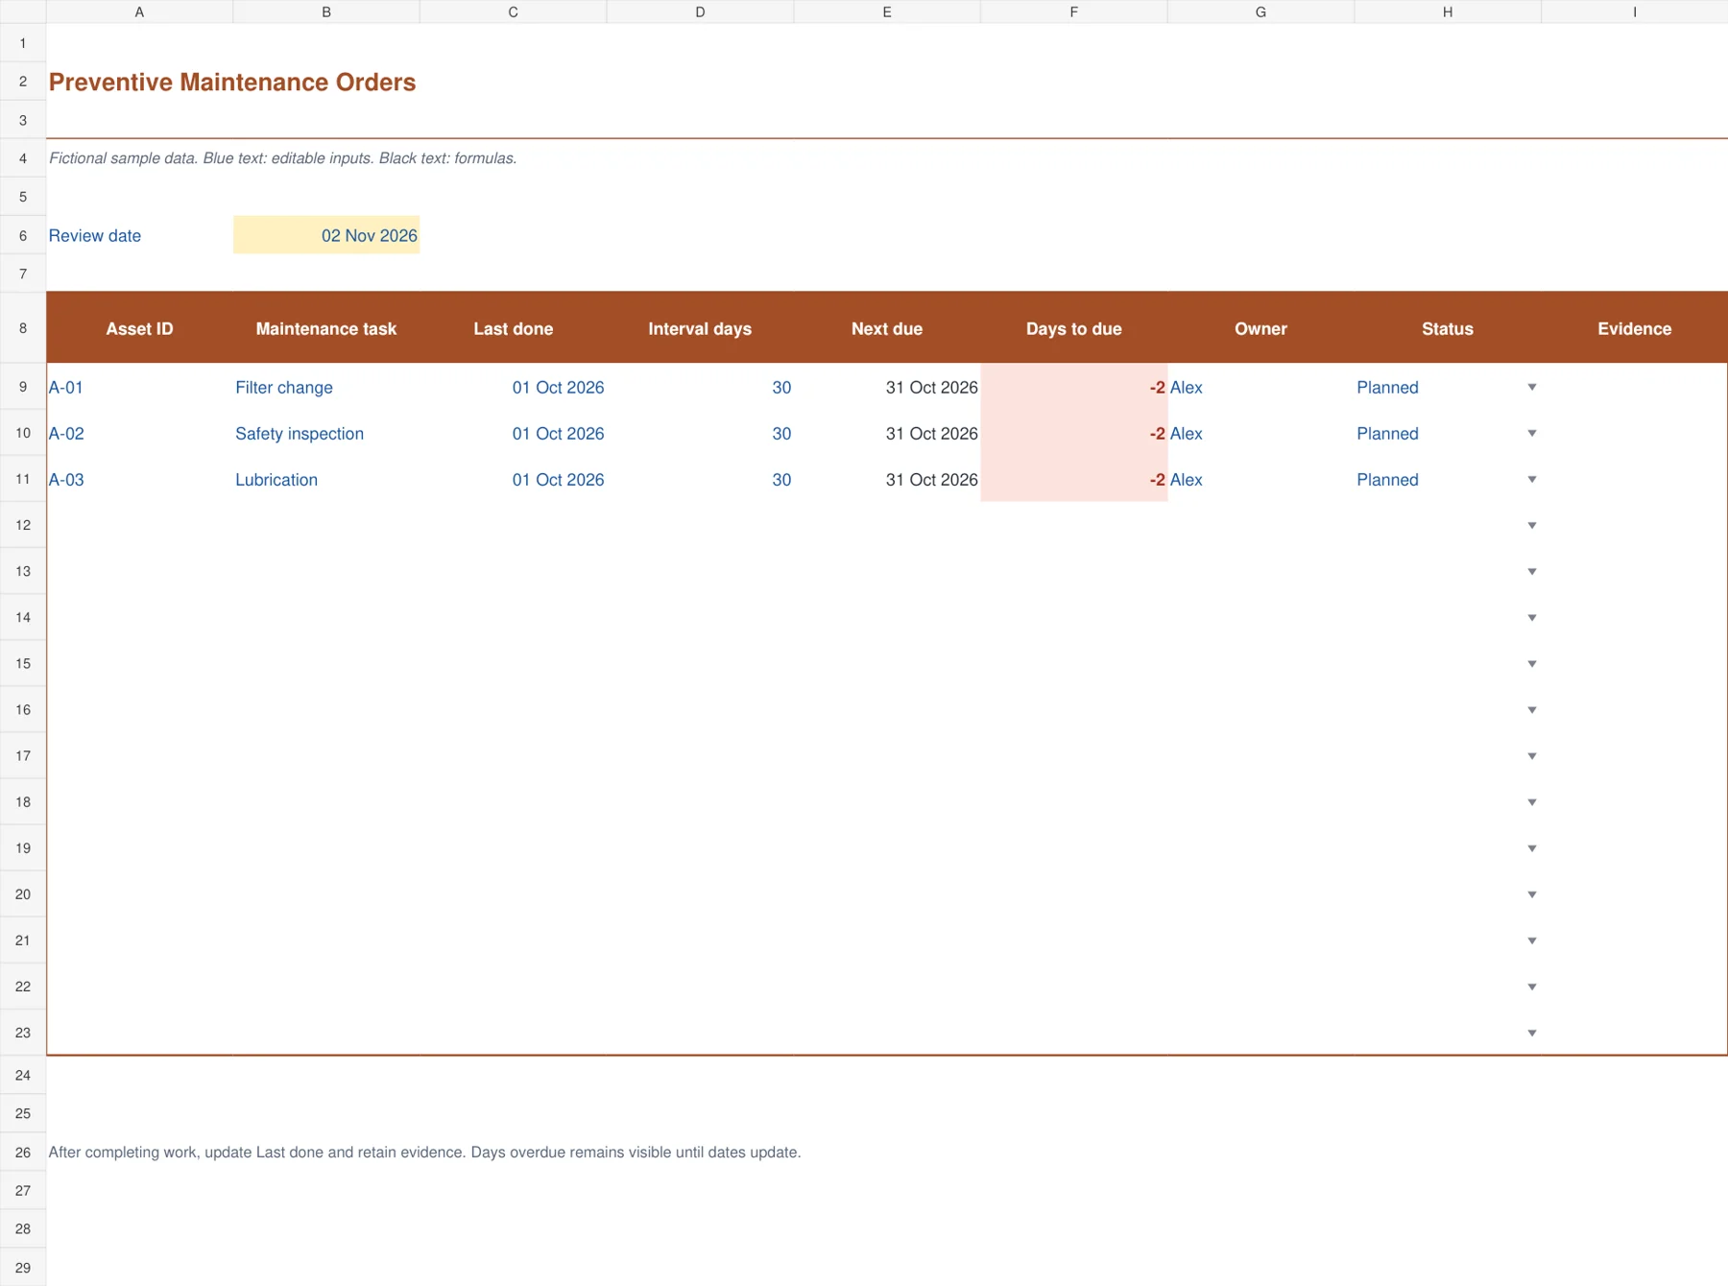This screenshot has height=1286, width=1728.
Task: Click the fictional sample data note
Action: coord(282,158)
